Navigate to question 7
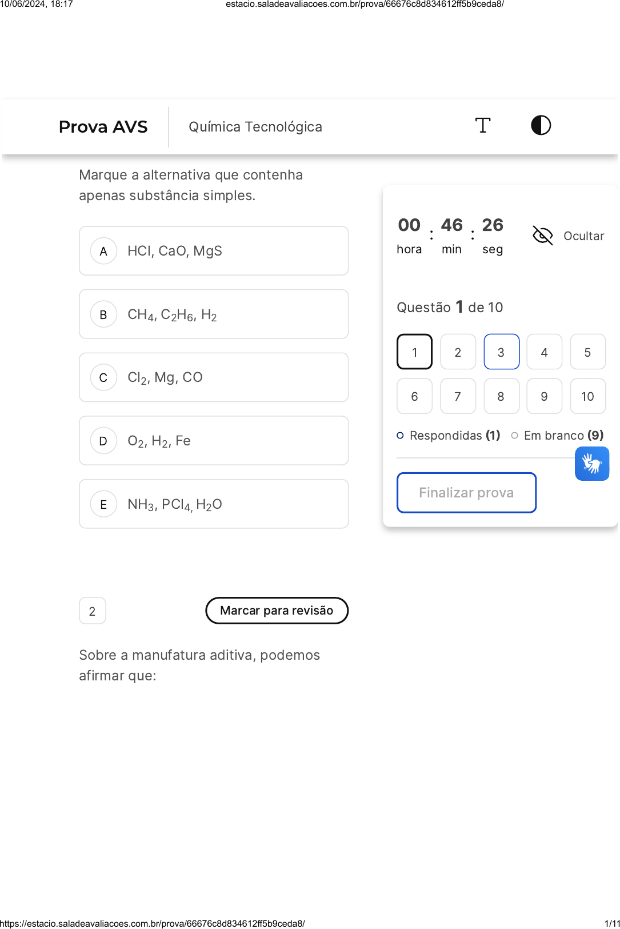The image size is (620, 929). point(458,396)
